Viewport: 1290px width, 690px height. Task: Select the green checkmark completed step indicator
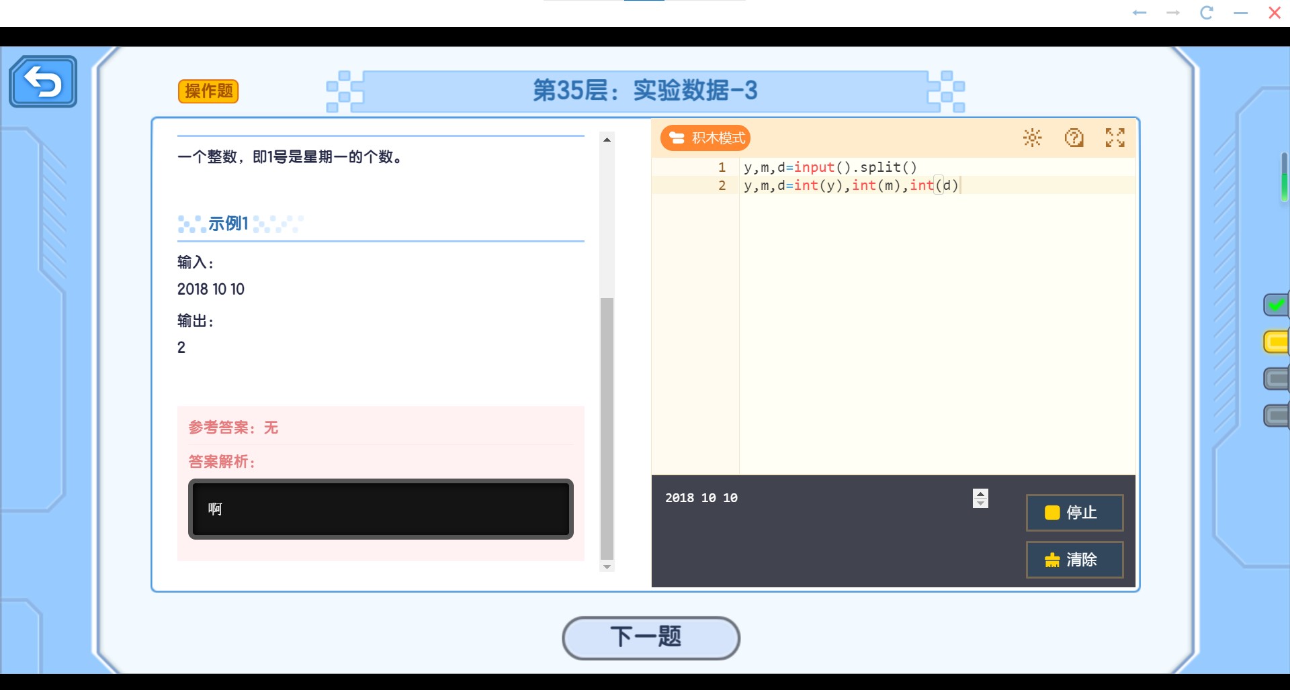point(1276,305)
